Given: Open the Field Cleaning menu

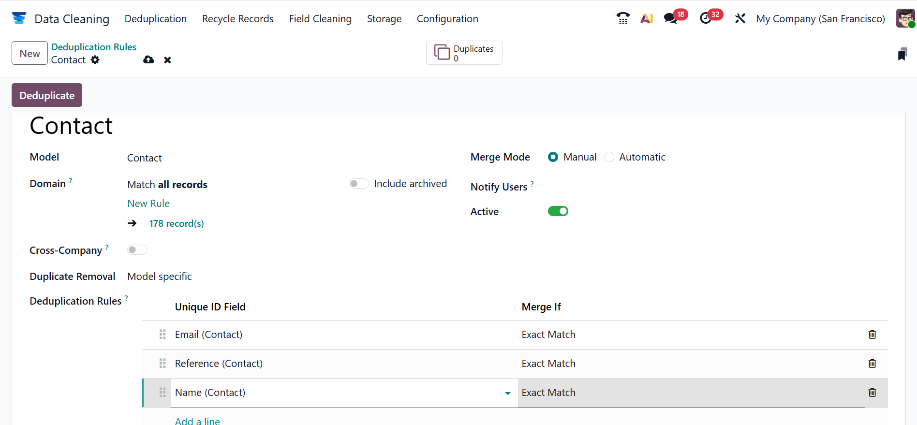Looking at the screenshot, I should pos(320,19).
